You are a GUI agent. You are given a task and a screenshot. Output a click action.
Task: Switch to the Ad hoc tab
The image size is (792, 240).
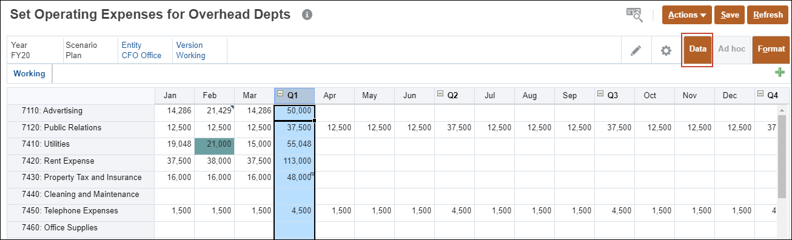[731, 49]
